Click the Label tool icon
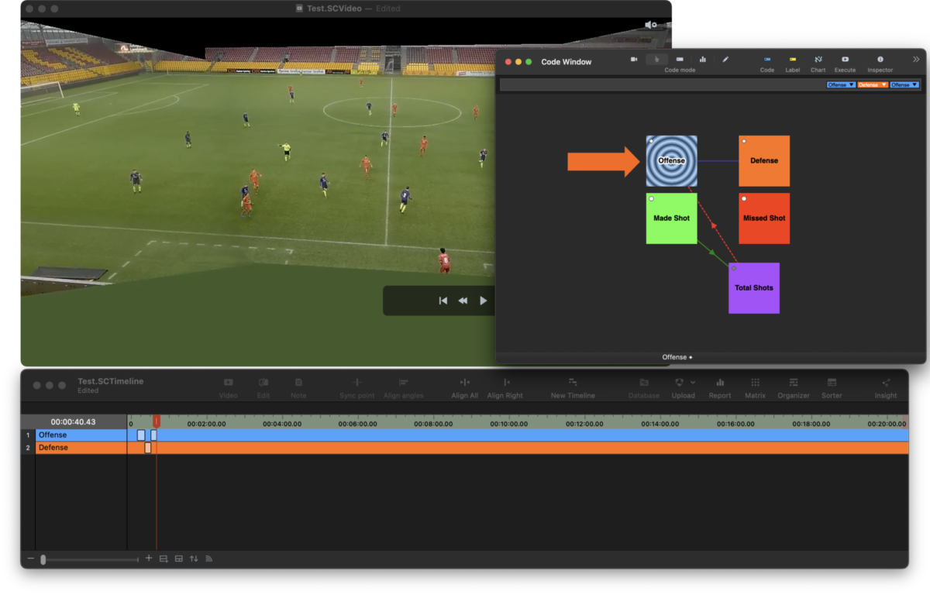The image size is (930, 595). click(x=792, y=58)
